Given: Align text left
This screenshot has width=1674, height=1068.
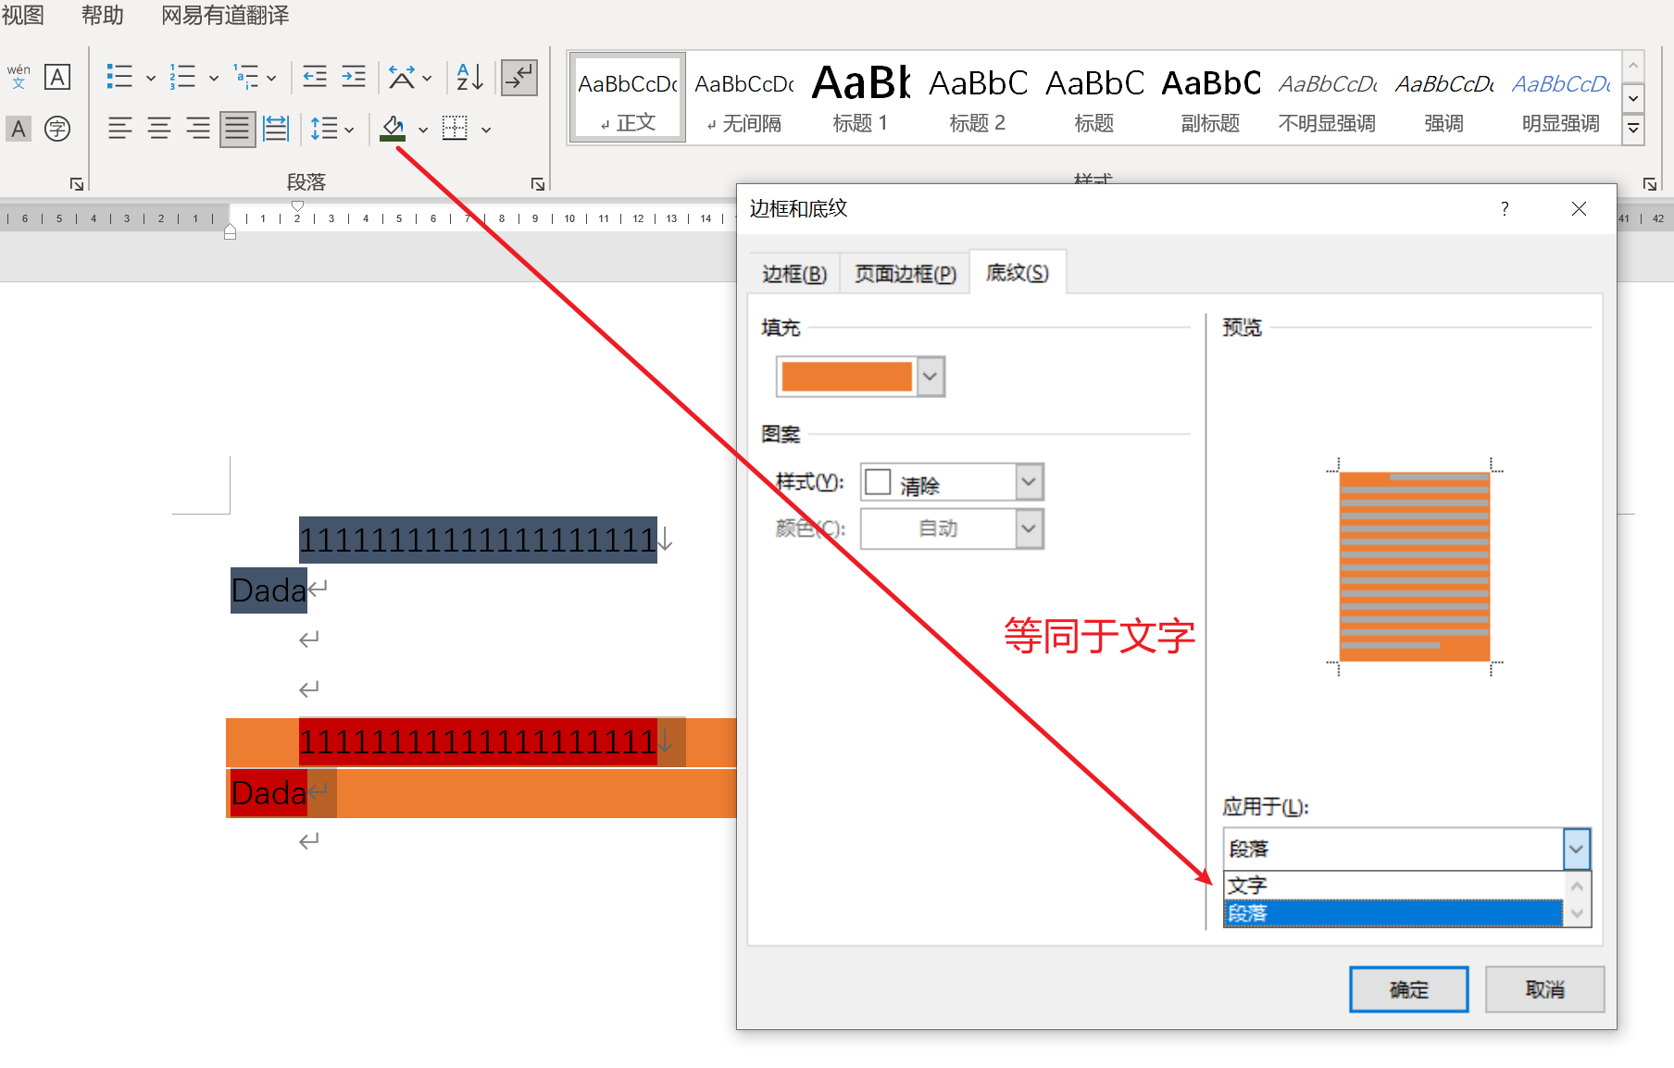Looking at the screenshot, I should (119, 129).
